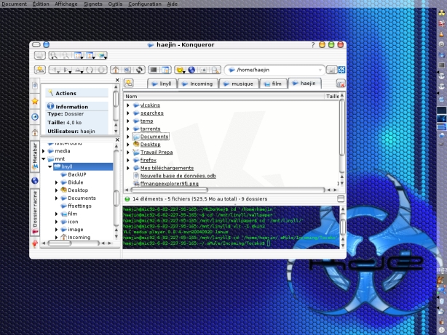Viewport: 447px width, 335px height.
Task: Open the back button history dropdown
Action: (x=58, y=72)
